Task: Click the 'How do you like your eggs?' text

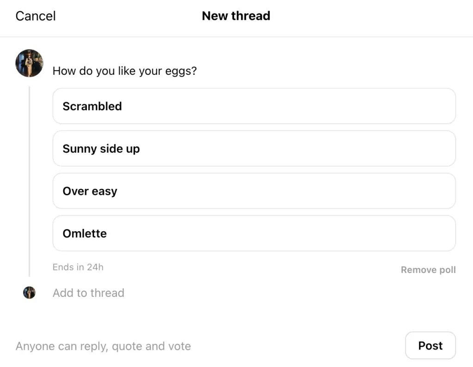Action: pos(124,72)
